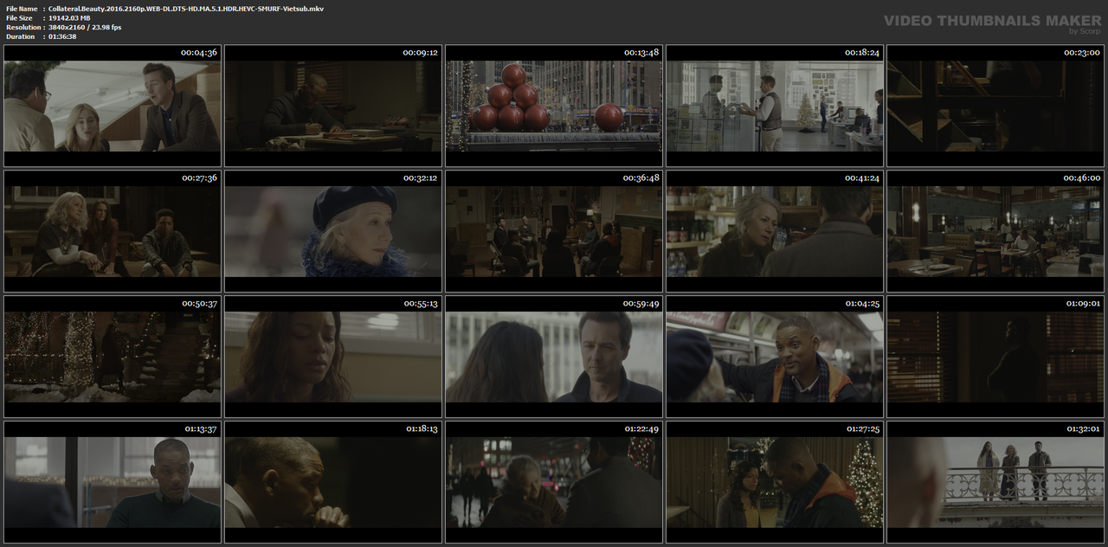Select the thumbnail at 00:59:49

pyautogui.click(x=554, y=357)
